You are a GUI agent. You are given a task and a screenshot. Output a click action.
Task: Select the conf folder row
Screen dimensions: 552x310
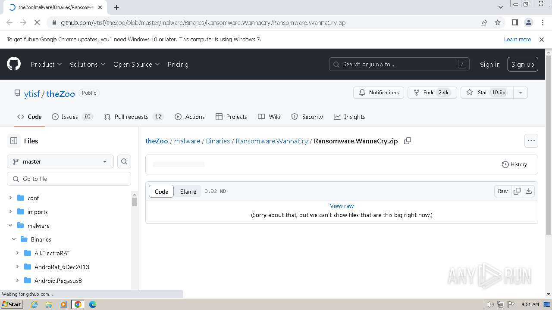point(69,198)
